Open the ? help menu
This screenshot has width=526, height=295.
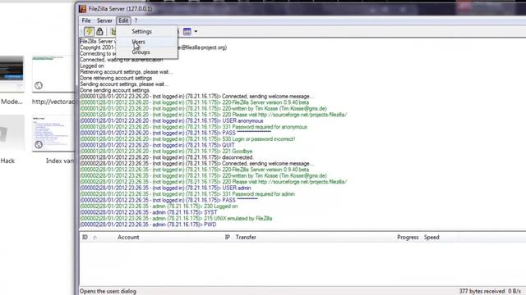click(136, 20)
